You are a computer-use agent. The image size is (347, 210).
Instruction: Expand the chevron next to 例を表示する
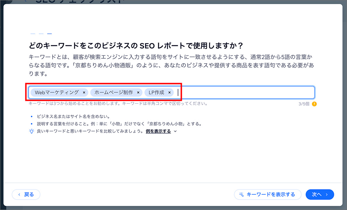[x=175, y=131]
